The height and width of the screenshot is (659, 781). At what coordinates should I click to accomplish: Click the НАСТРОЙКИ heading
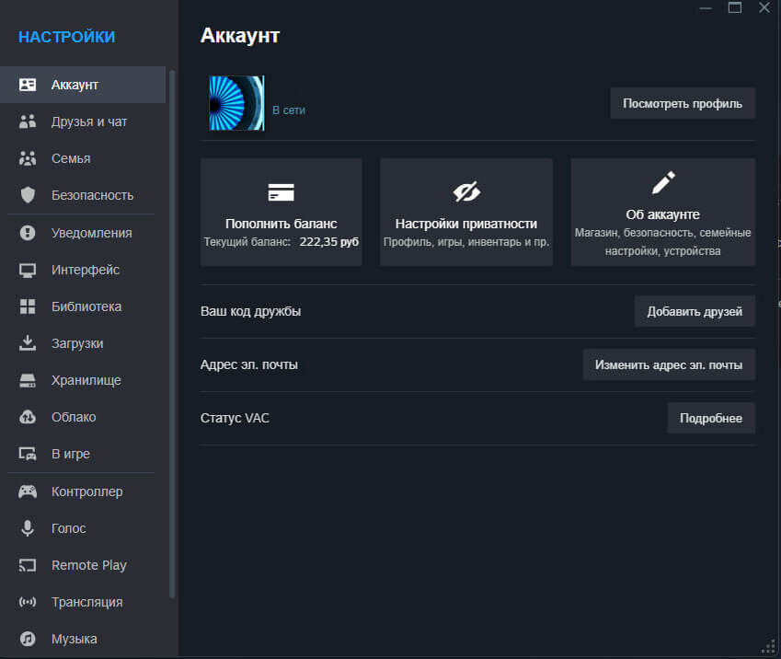[67, 37]
